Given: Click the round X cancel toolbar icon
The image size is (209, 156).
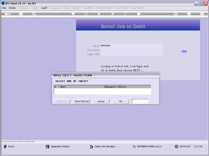Looking at the screenshot, I should coord(202,14).
